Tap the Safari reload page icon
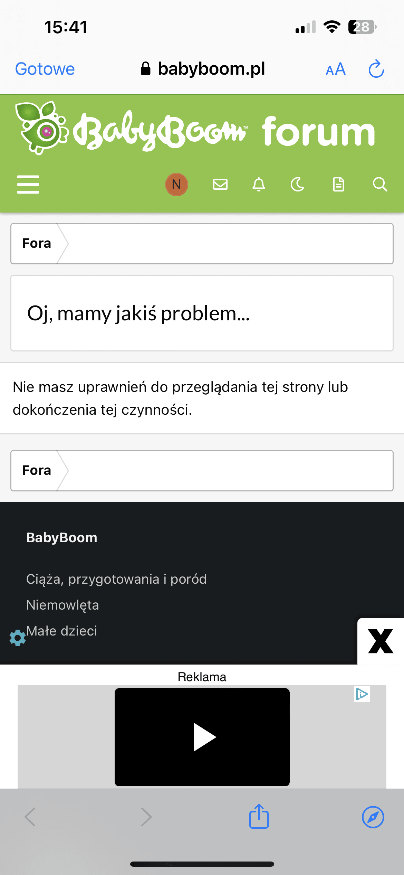This screenshot has width=404, height=875. point(376,69)
